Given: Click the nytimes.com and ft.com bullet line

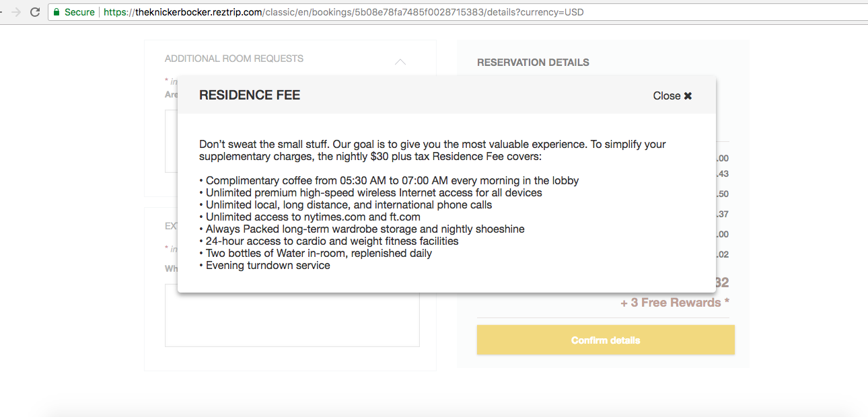Looking at the screenshot, I should coord(310,217).
